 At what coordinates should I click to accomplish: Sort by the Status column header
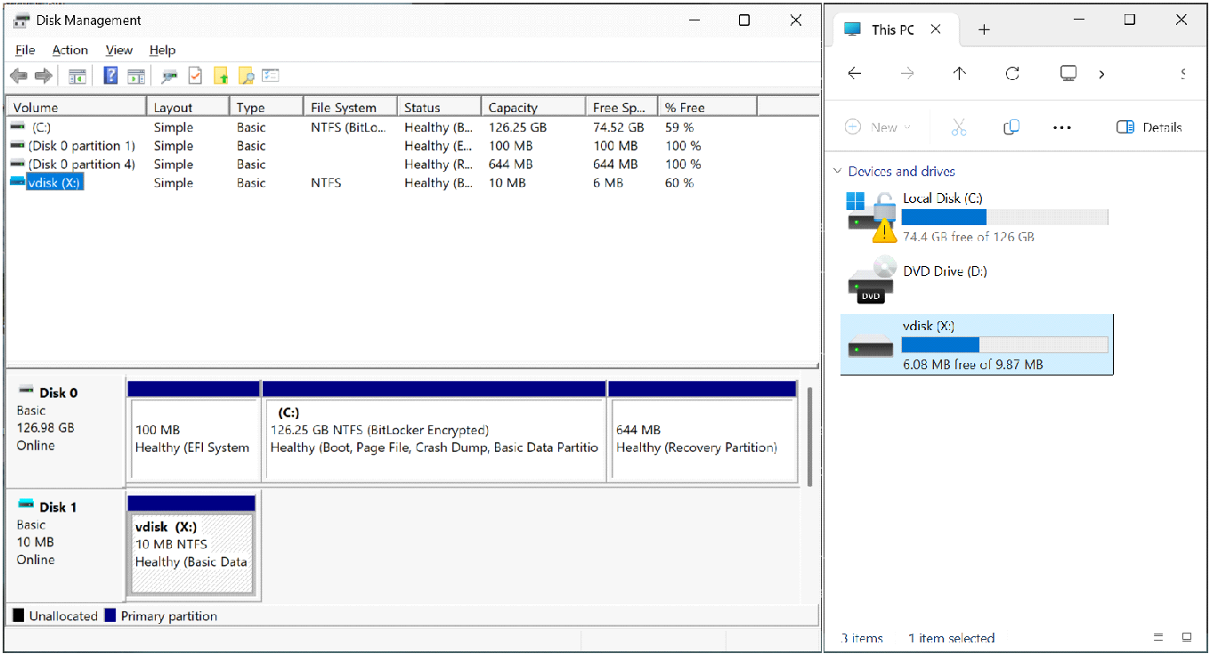click(439, 107)
